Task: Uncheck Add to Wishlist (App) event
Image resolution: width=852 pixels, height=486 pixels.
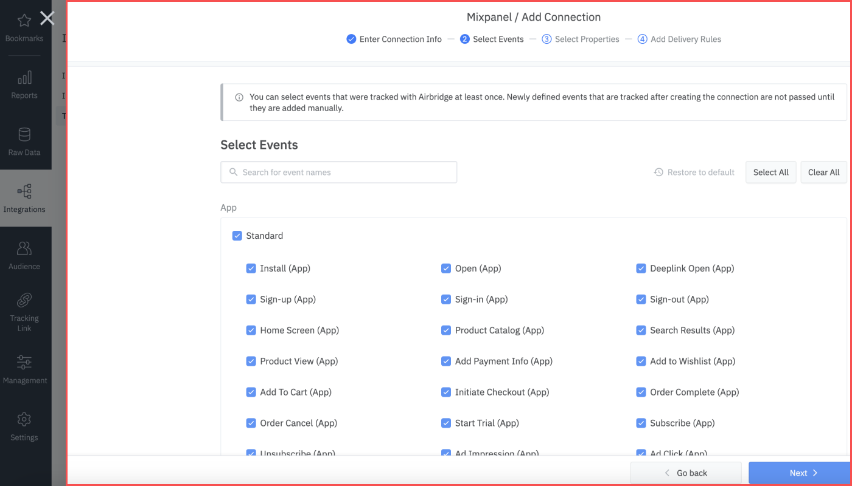Action: (641, 361)
